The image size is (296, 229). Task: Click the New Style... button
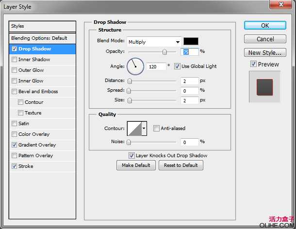264,53
